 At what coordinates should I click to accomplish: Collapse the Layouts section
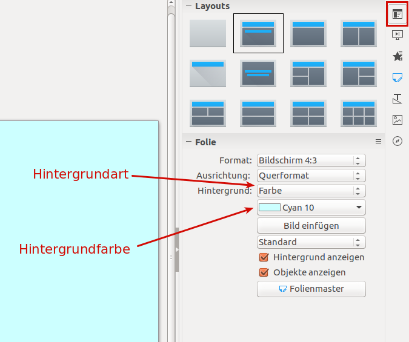coord(188,6)
